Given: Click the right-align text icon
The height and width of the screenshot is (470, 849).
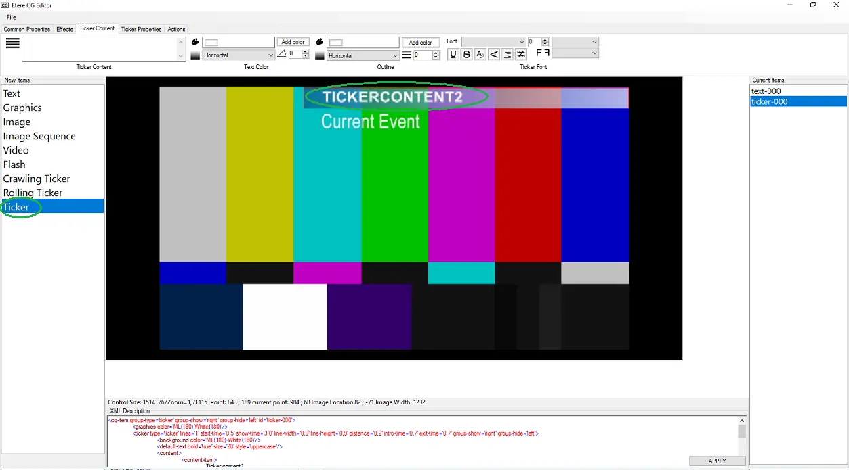Looking at the screenshot, I should (x=508, y=55).
